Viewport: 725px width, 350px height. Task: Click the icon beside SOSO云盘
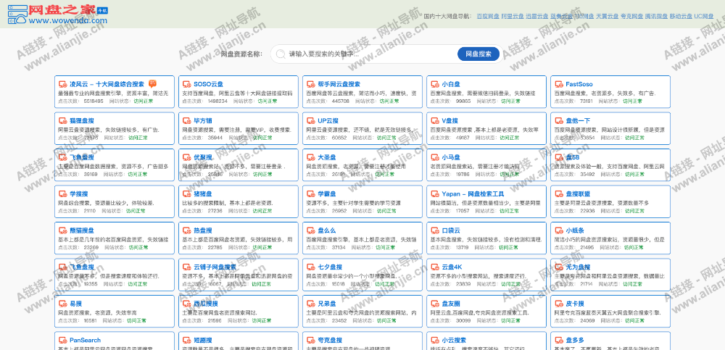pos(187,84)
